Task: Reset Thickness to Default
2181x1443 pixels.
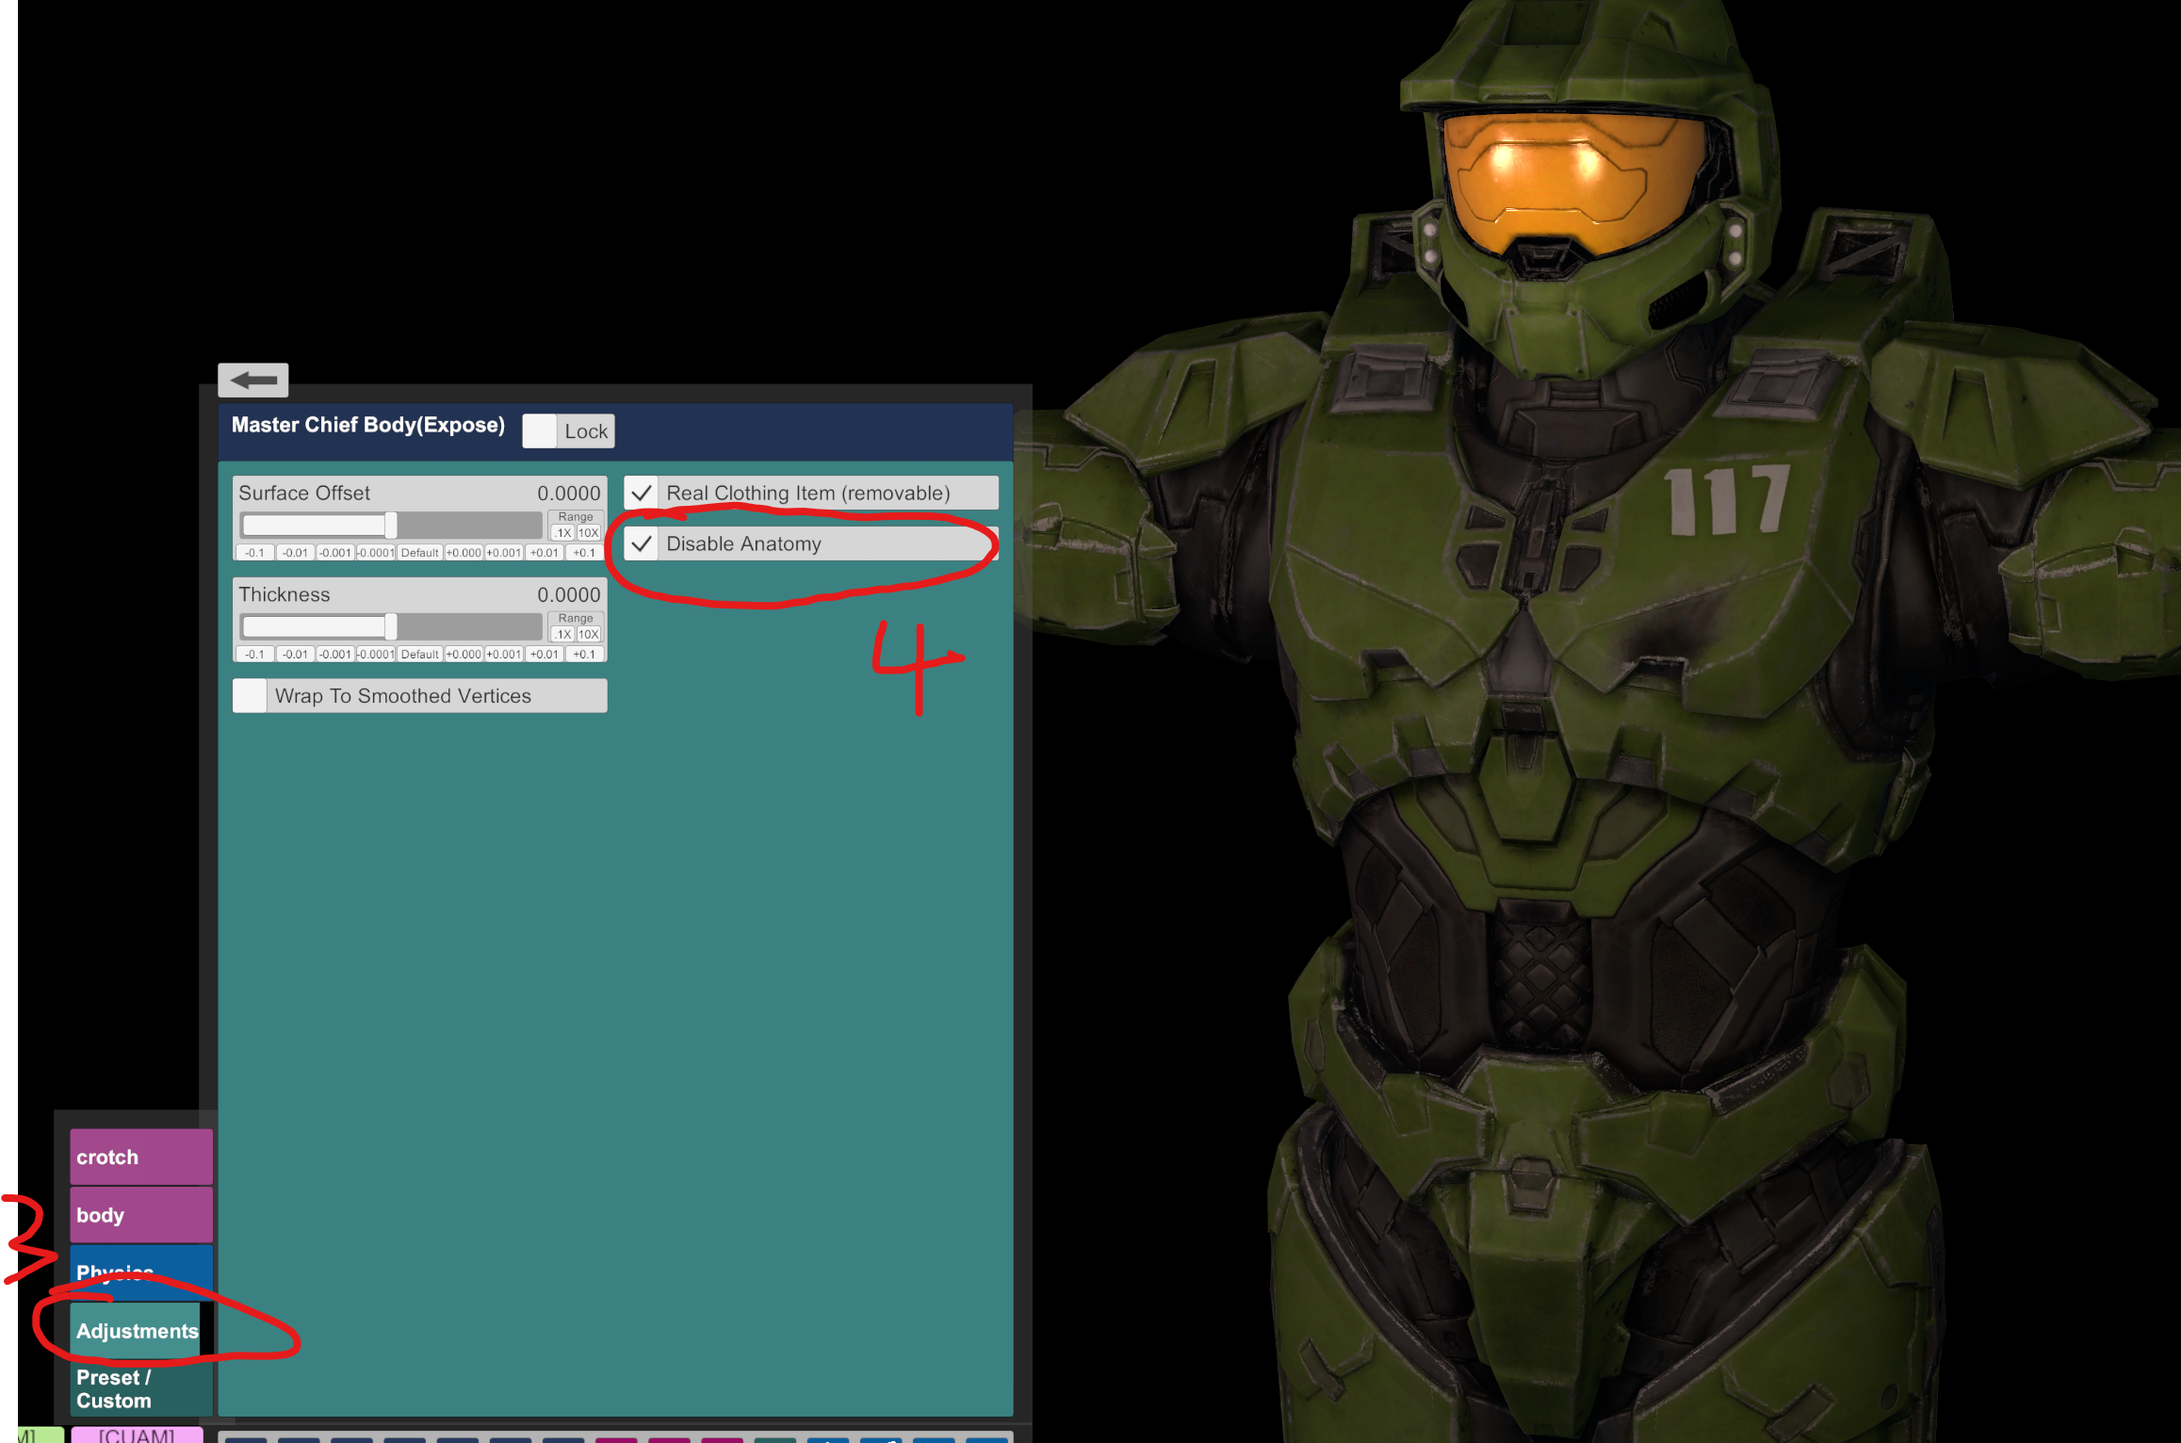Action: (419, 655)
